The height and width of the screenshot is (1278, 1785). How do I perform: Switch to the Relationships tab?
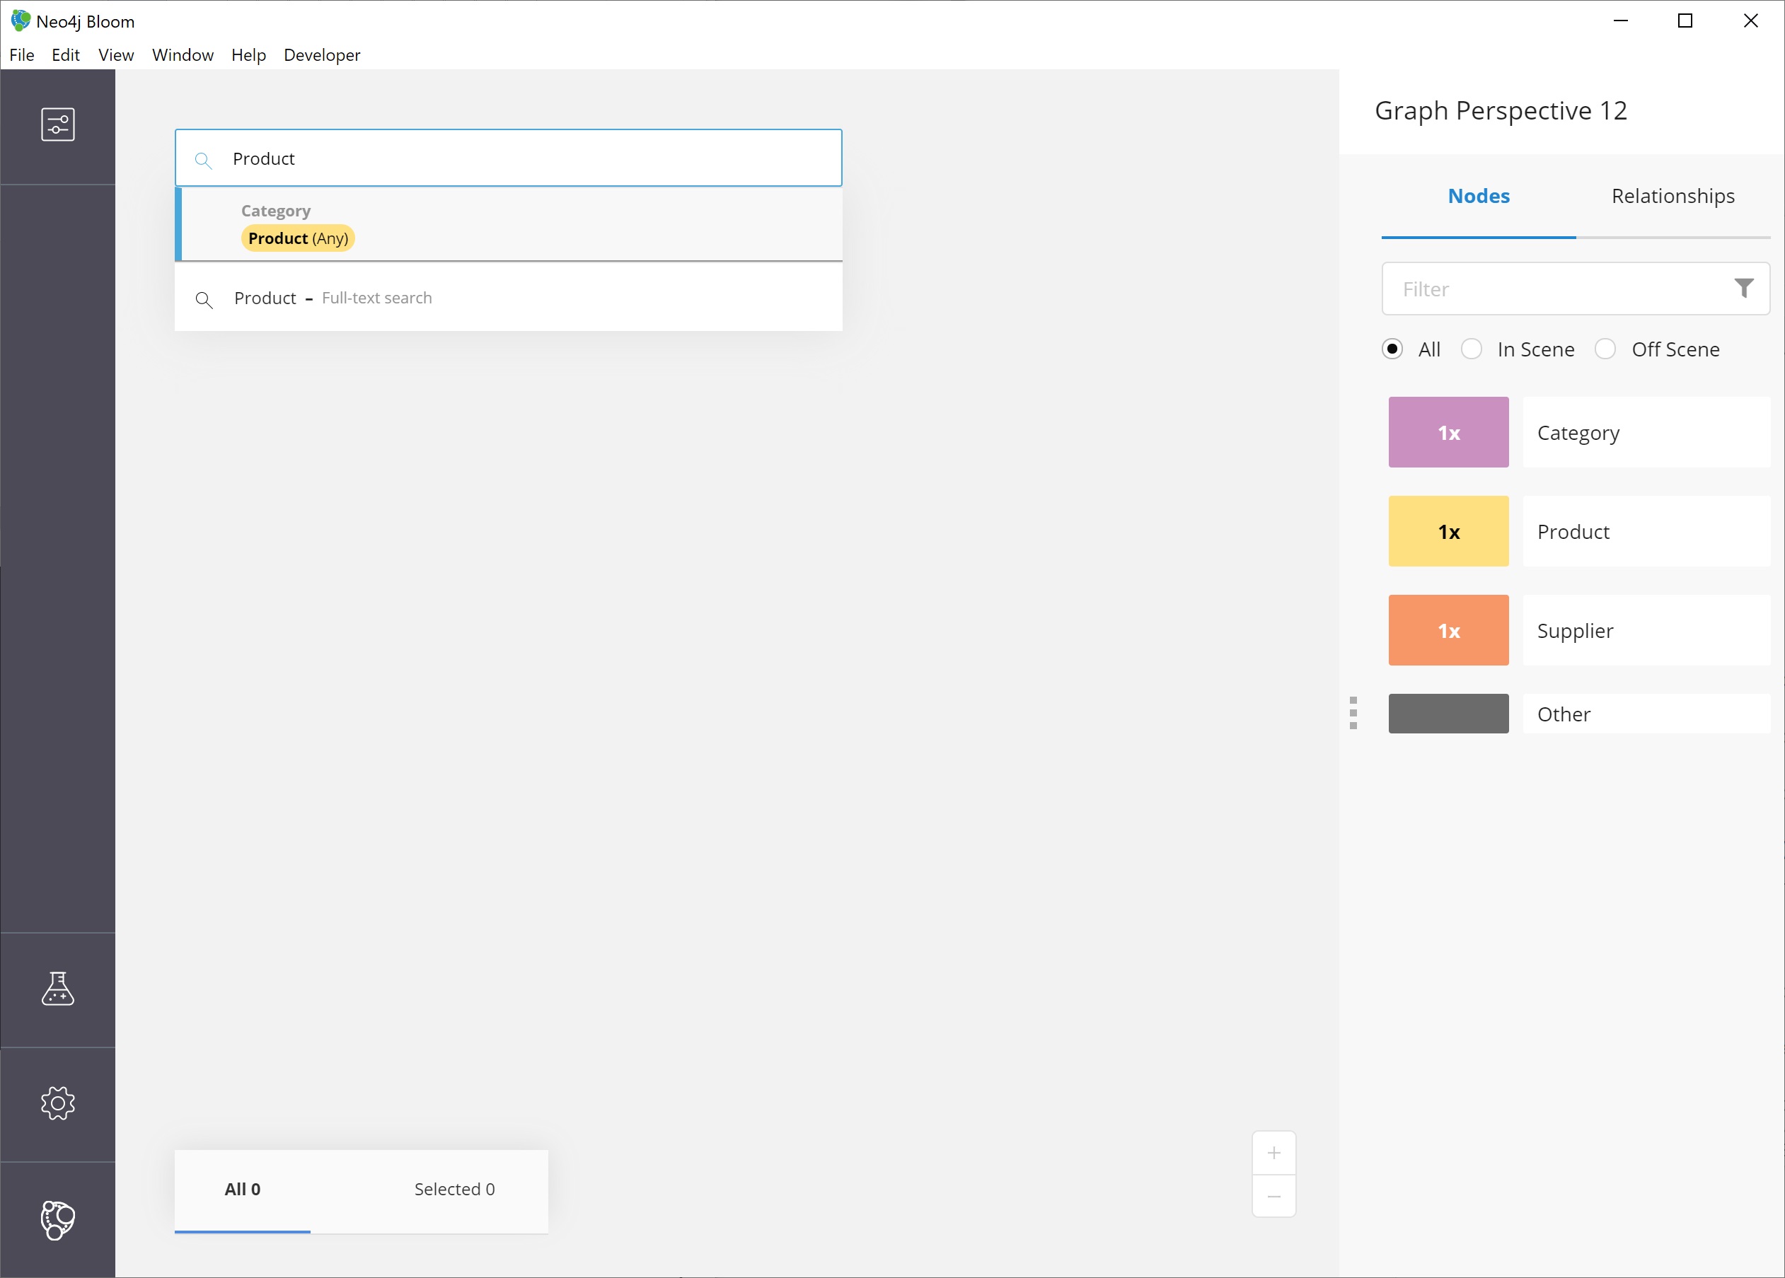[x=1673, y=195]
